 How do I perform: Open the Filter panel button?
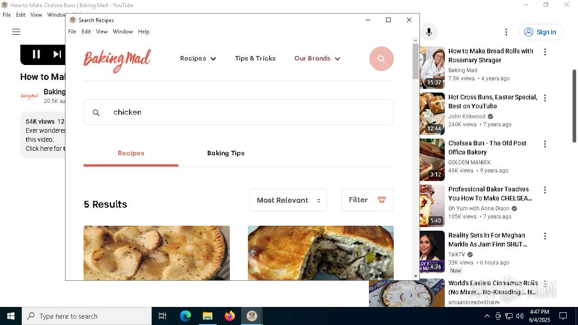(x=368, y=200)
